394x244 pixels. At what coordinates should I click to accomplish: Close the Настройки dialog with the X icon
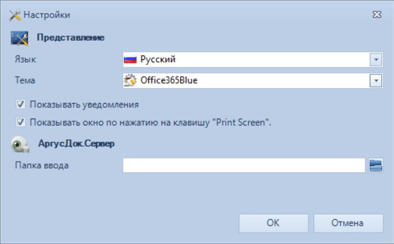[377, 14]
